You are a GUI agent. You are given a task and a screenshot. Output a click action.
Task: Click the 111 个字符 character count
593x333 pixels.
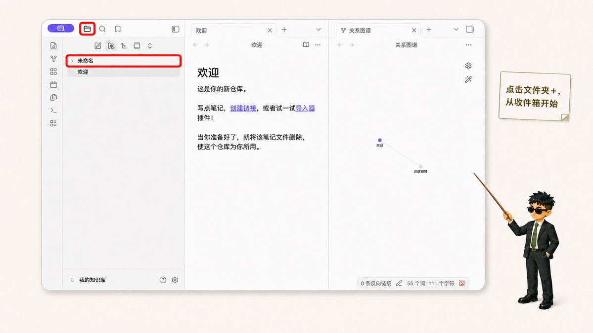tap(441, 283)
